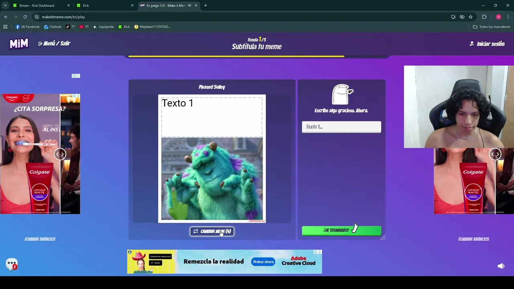Open the YT YouTube bookmark

coord(84,27)
